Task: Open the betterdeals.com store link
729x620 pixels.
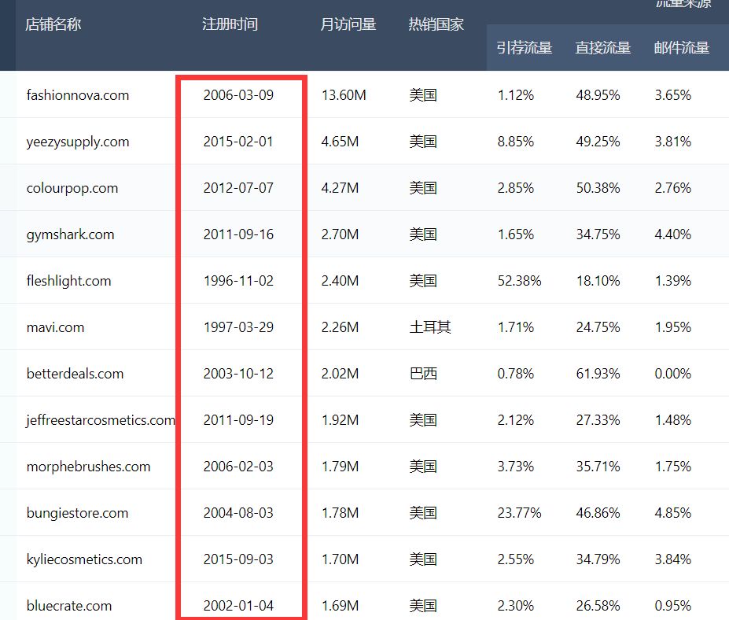Action: (75, 374)
